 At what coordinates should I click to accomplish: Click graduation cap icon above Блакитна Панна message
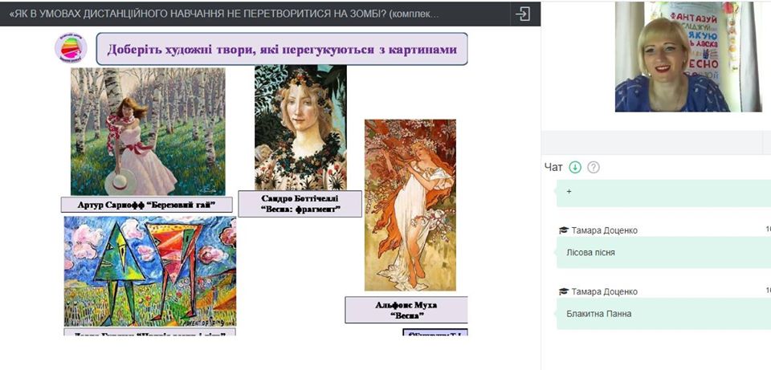(564, 291)
